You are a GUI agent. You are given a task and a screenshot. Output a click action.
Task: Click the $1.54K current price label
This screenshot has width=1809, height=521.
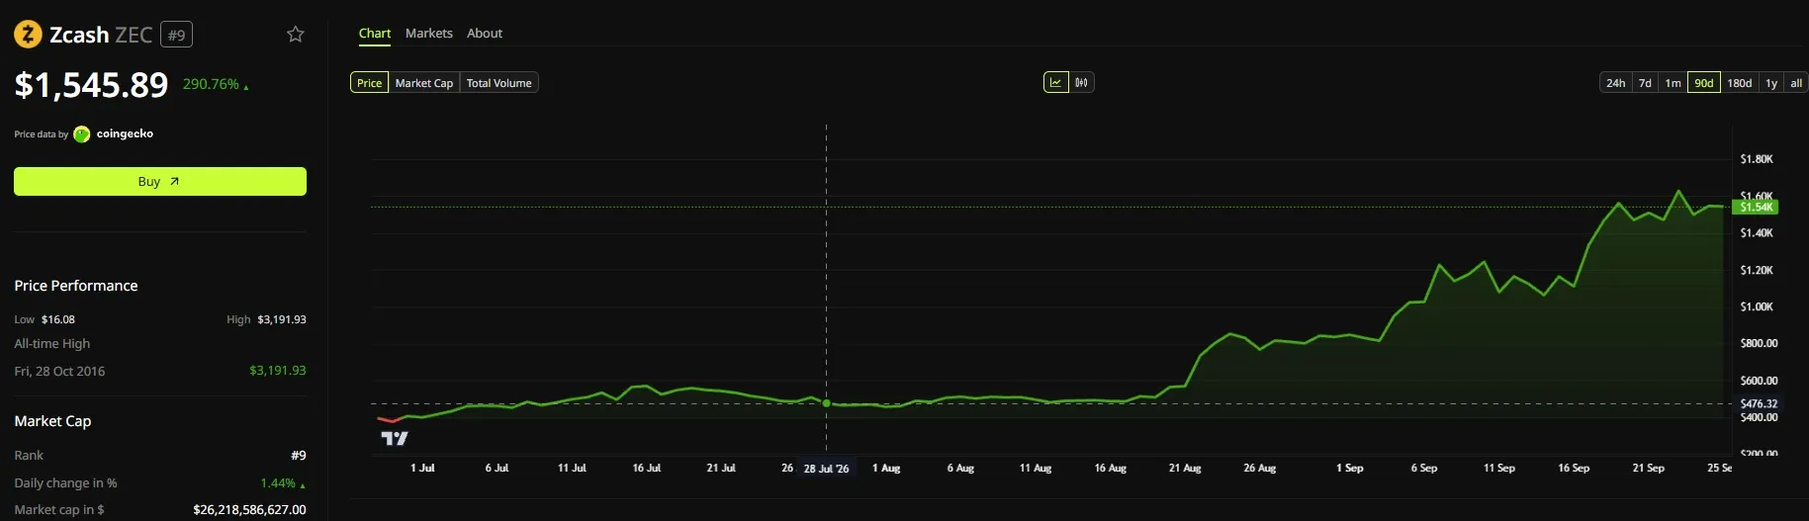[1758, 207]
